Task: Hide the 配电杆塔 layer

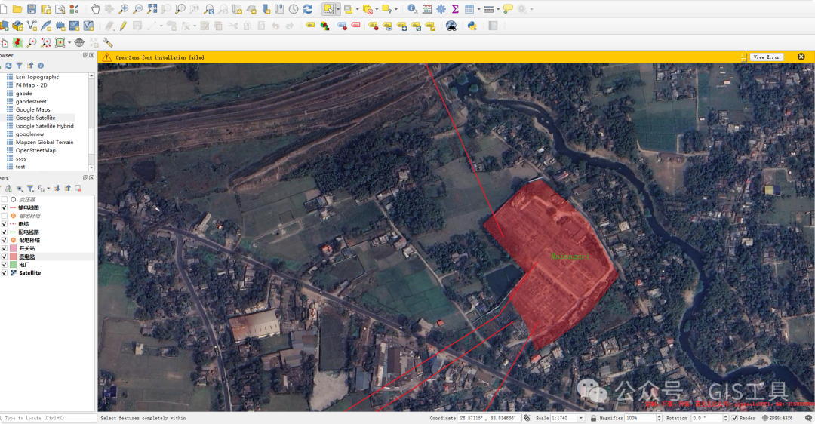Action: pos(5,240)
